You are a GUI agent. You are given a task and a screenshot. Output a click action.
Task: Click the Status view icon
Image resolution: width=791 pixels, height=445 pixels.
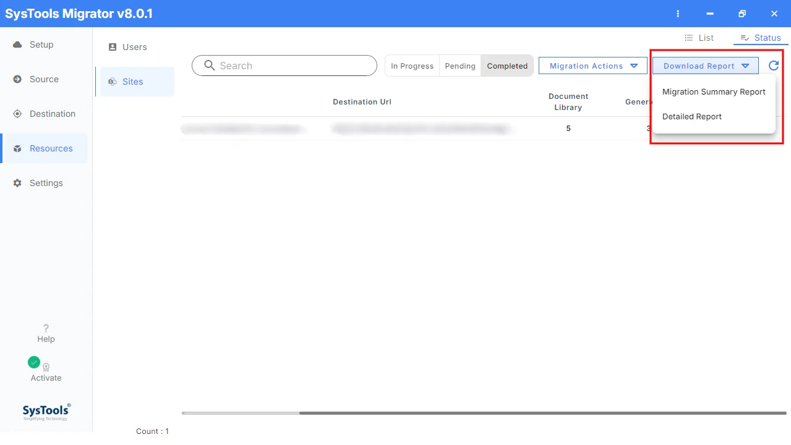tap(745, 38)
